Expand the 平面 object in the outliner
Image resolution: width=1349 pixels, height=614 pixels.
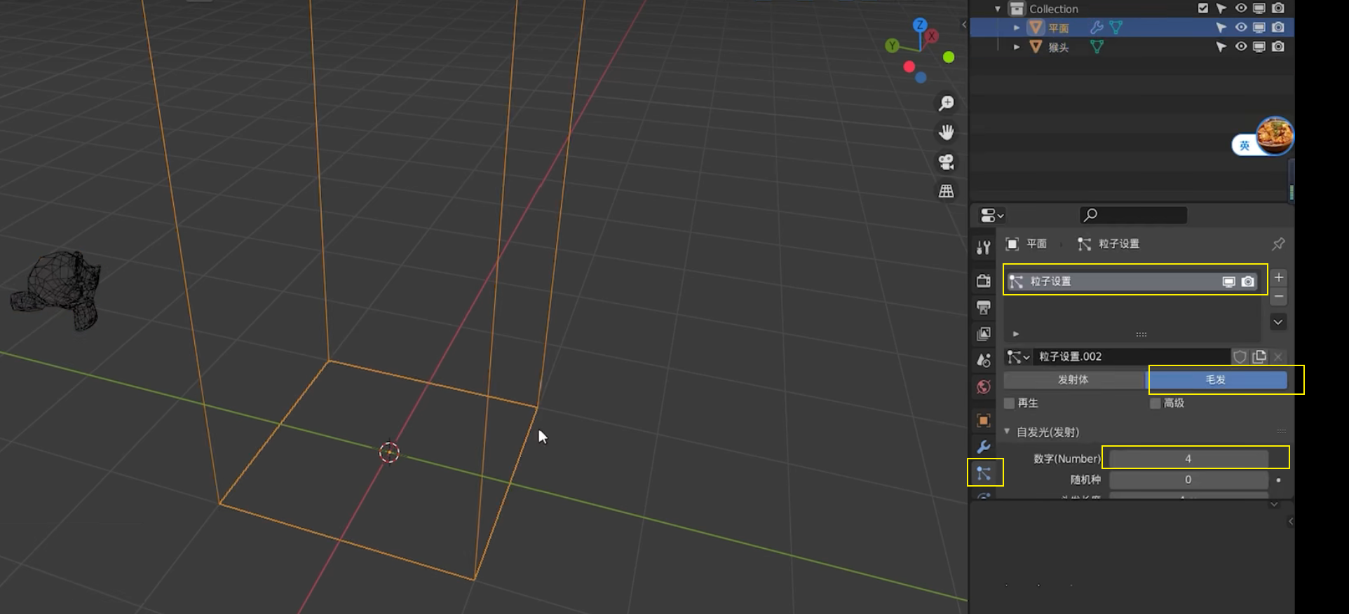click(1017, 27)
